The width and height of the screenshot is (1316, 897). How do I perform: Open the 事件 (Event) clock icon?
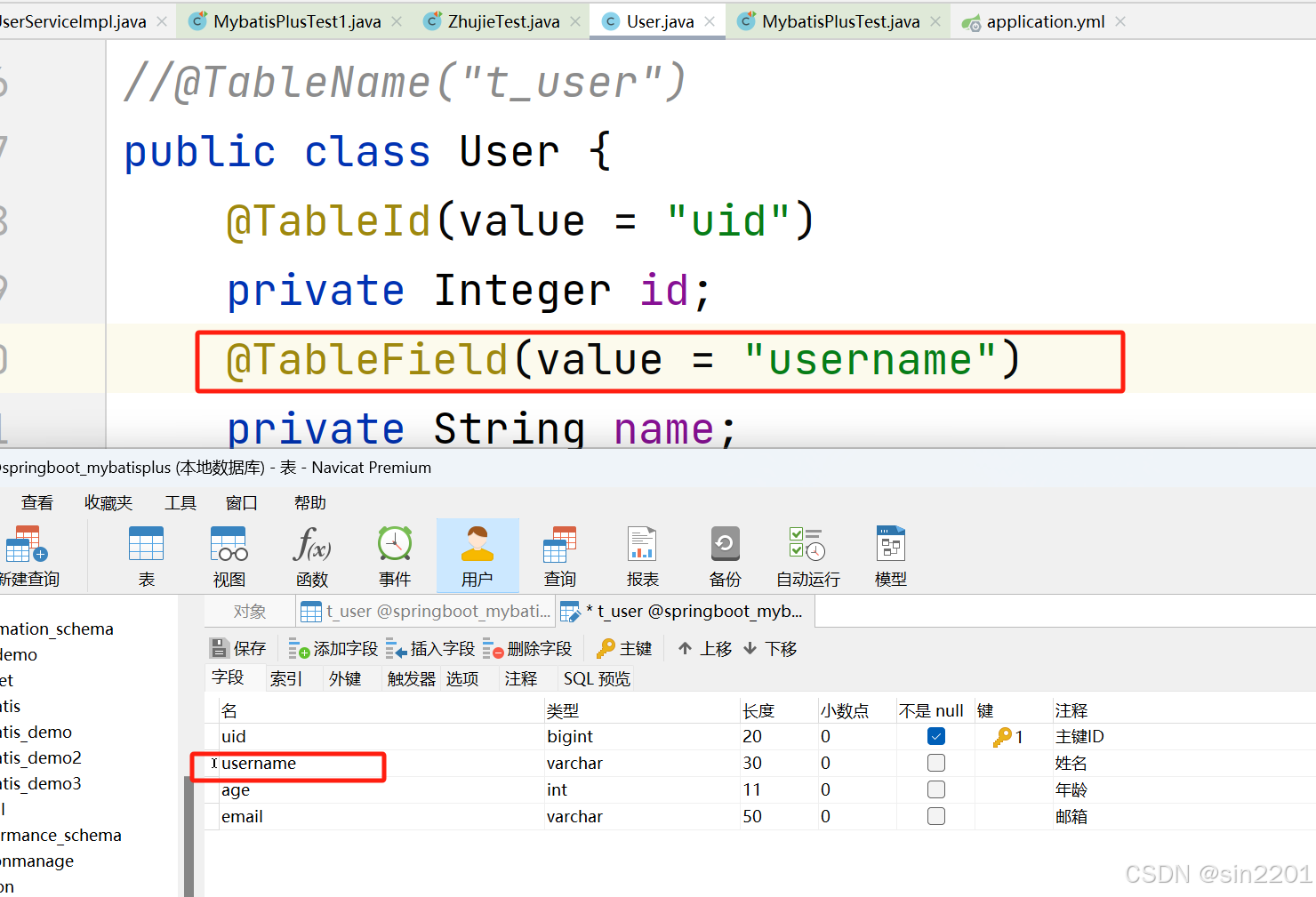point(395,556)
